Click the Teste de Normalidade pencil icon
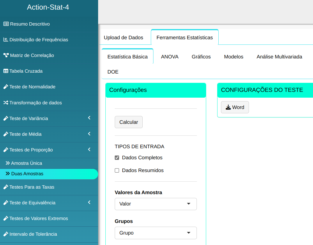Viewport: 313px width, 245px height. (x=6, y=87)
